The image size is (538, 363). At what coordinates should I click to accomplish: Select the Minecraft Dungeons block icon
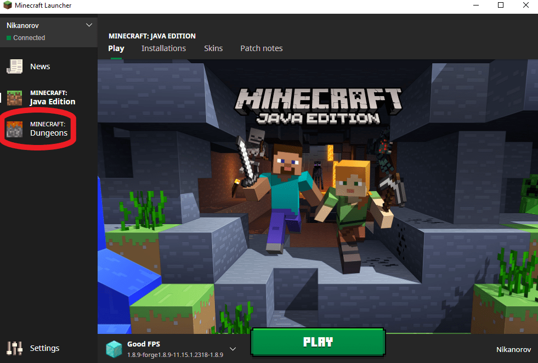click(x=14, y=129)
